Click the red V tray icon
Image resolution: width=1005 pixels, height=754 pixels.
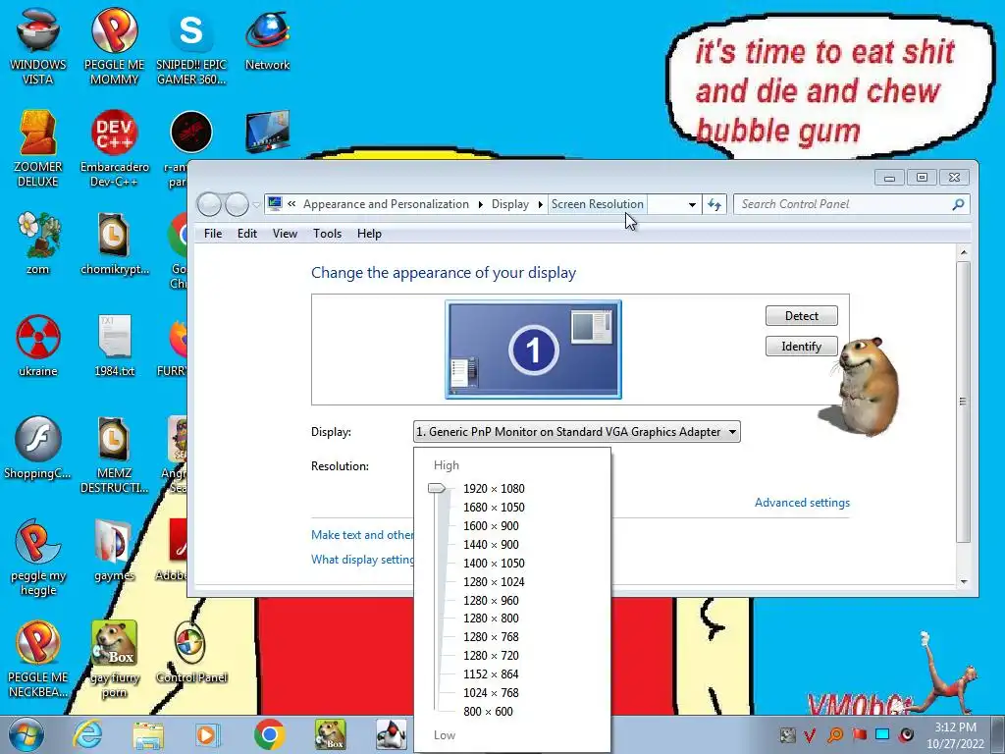[810, 734]
